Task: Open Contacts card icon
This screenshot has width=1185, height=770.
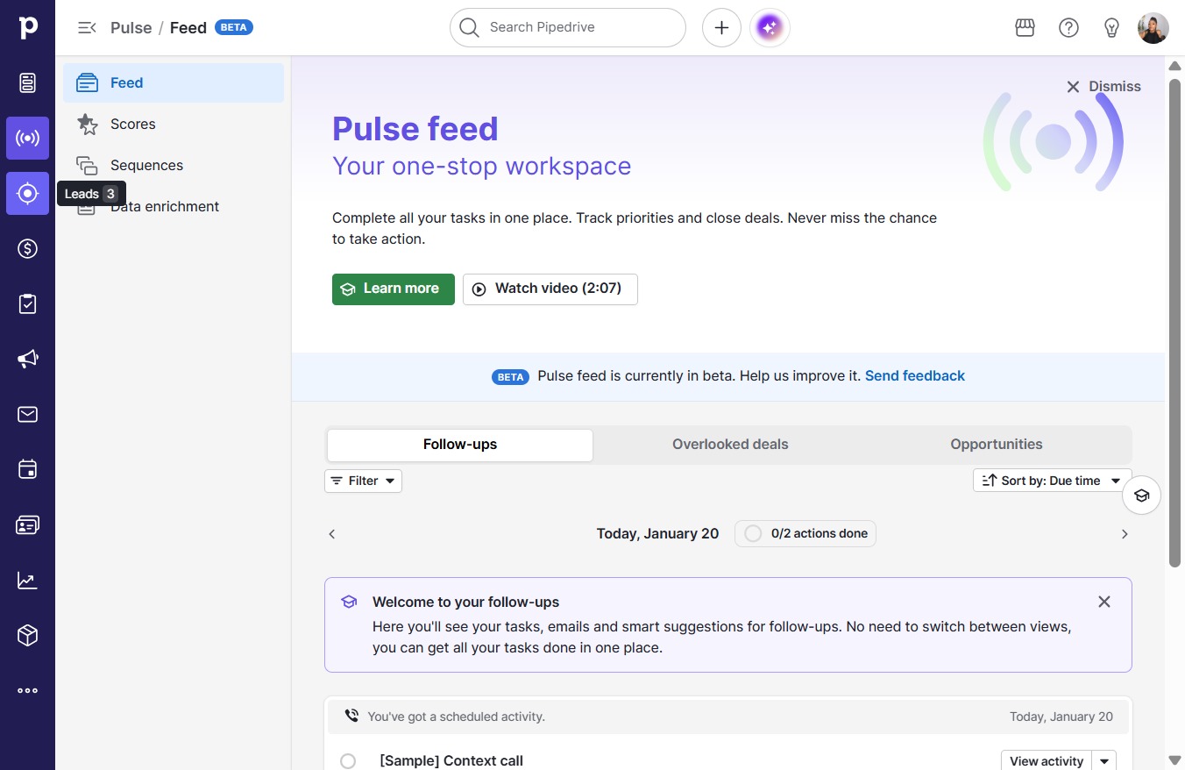Action: click(x=28, y=524)
